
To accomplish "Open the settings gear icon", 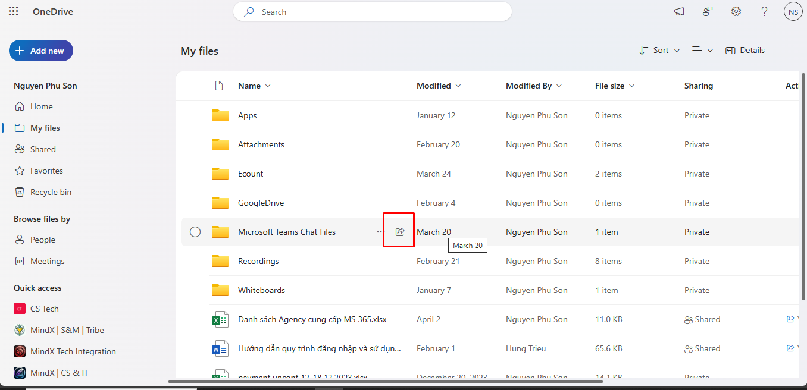I will point(736,11).
